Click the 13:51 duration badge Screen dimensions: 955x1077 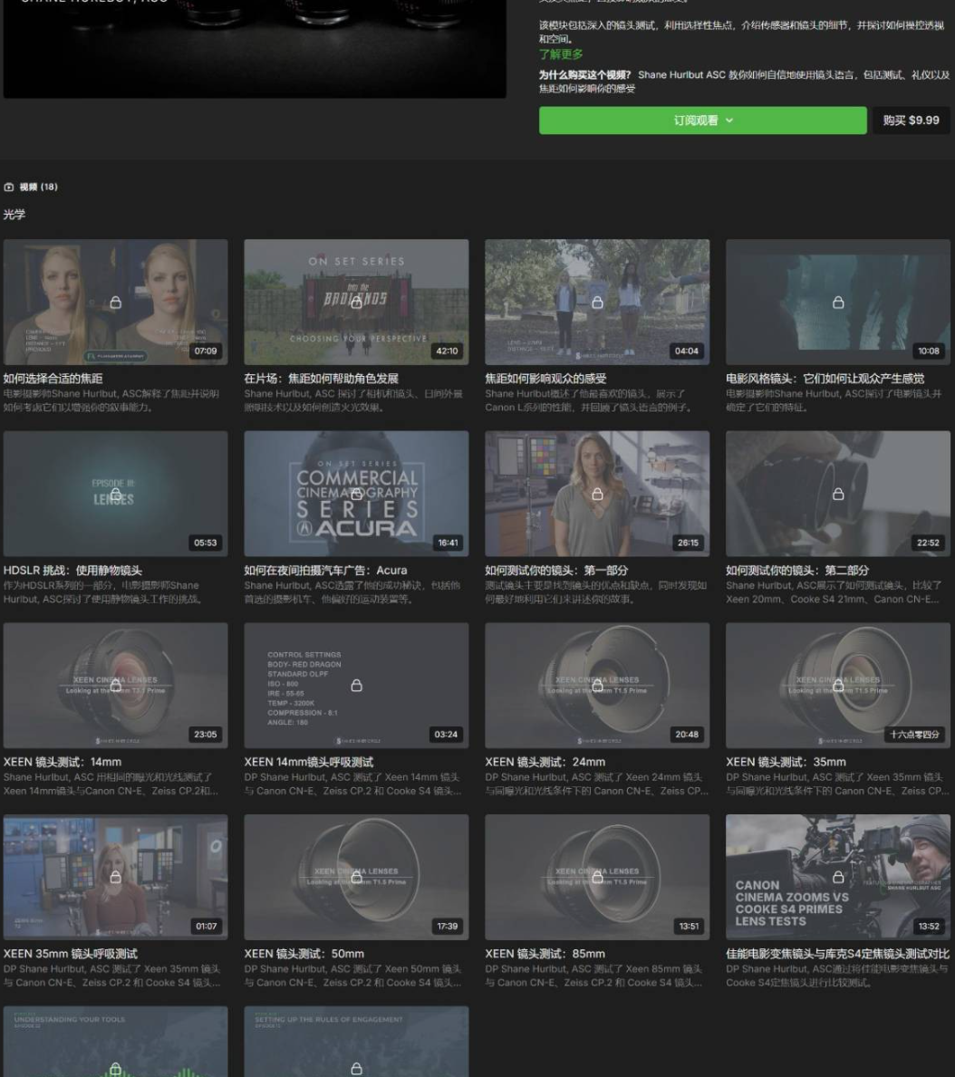coord(689,926)
